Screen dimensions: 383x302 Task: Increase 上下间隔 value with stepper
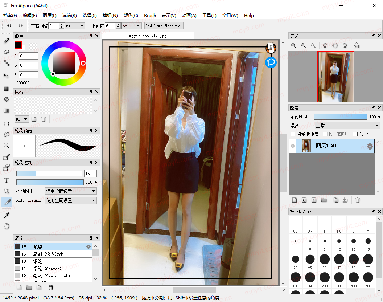coord(118,24)
